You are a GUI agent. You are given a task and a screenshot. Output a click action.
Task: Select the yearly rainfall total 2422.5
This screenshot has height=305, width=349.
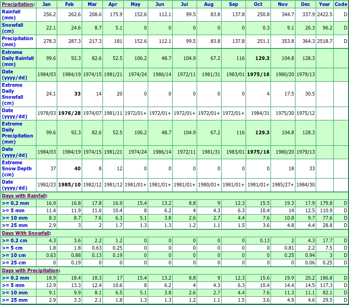324,14
